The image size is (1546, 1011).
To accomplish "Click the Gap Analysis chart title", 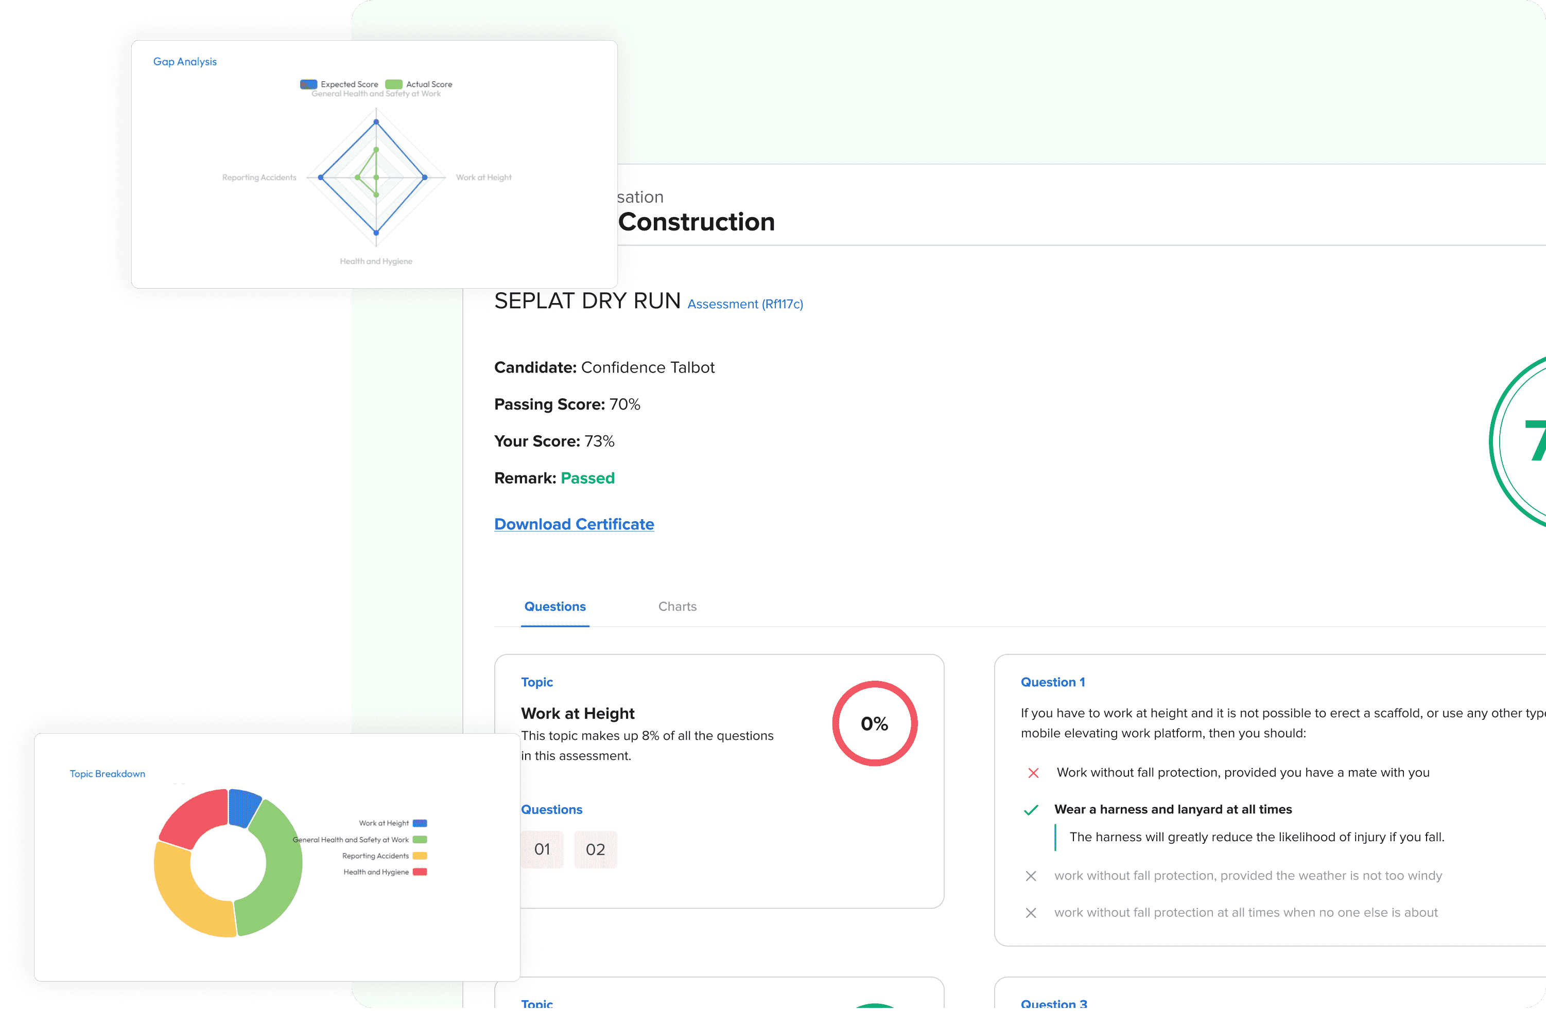I will tap(184, 62).
